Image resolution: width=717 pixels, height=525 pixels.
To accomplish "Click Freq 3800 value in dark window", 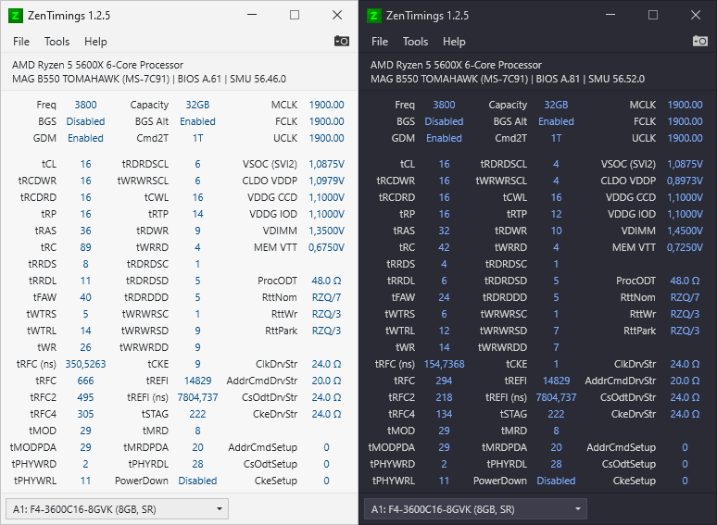I will 444,105.
